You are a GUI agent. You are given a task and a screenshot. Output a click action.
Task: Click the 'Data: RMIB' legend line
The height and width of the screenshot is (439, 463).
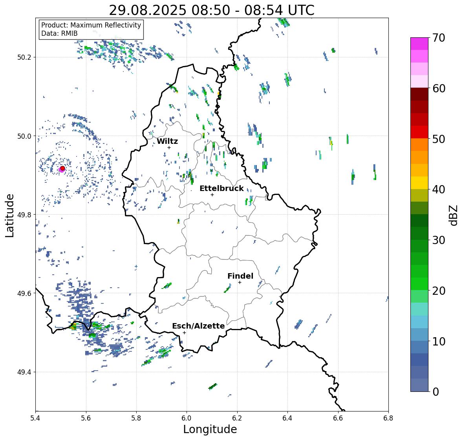pos(59,33)
